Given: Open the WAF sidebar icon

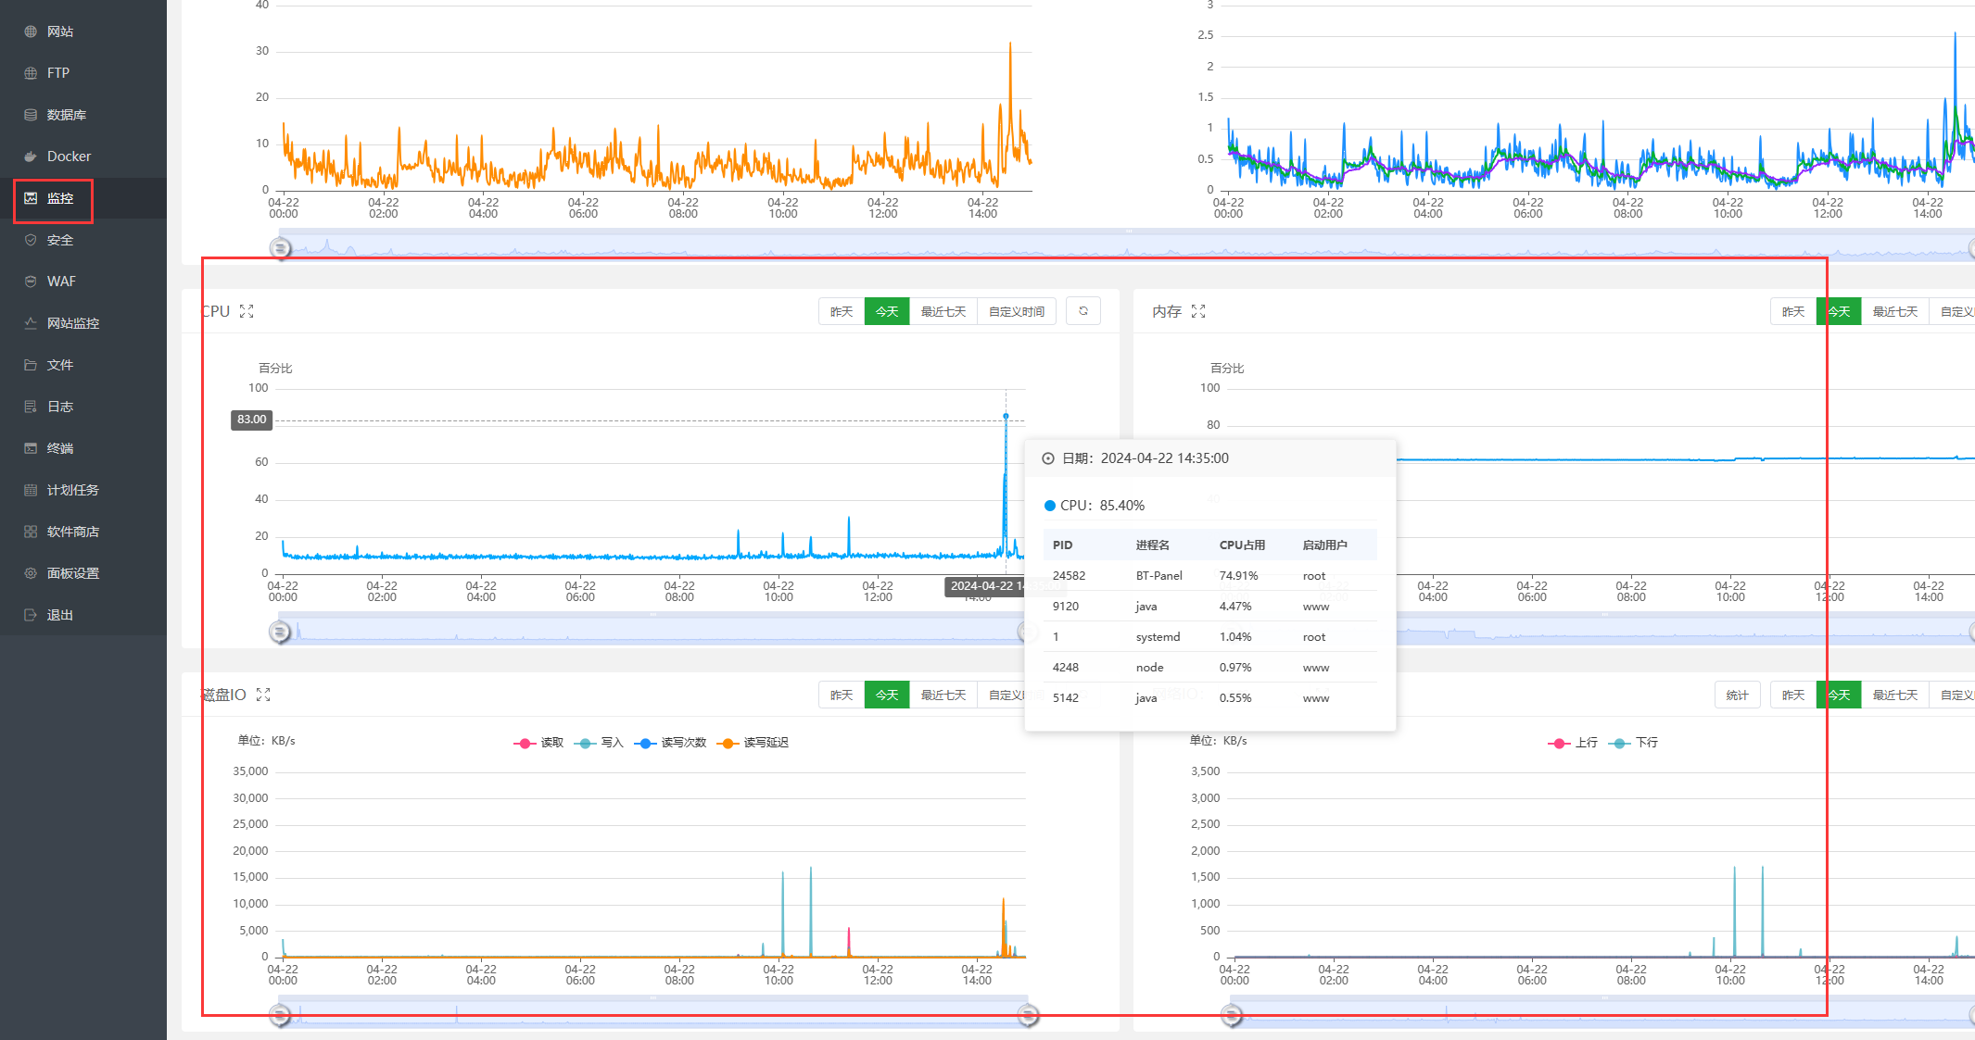Looking at the screenshot, I should 31,282.
